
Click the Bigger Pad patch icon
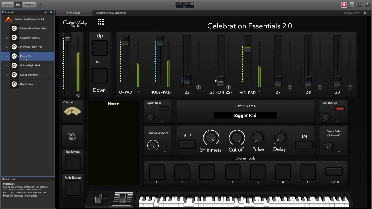pyautogui.click(x=14, y=56)
